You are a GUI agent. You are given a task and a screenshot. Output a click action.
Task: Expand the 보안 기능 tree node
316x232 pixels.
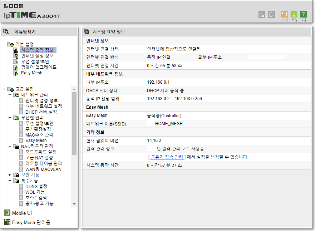tap(9, 175)
